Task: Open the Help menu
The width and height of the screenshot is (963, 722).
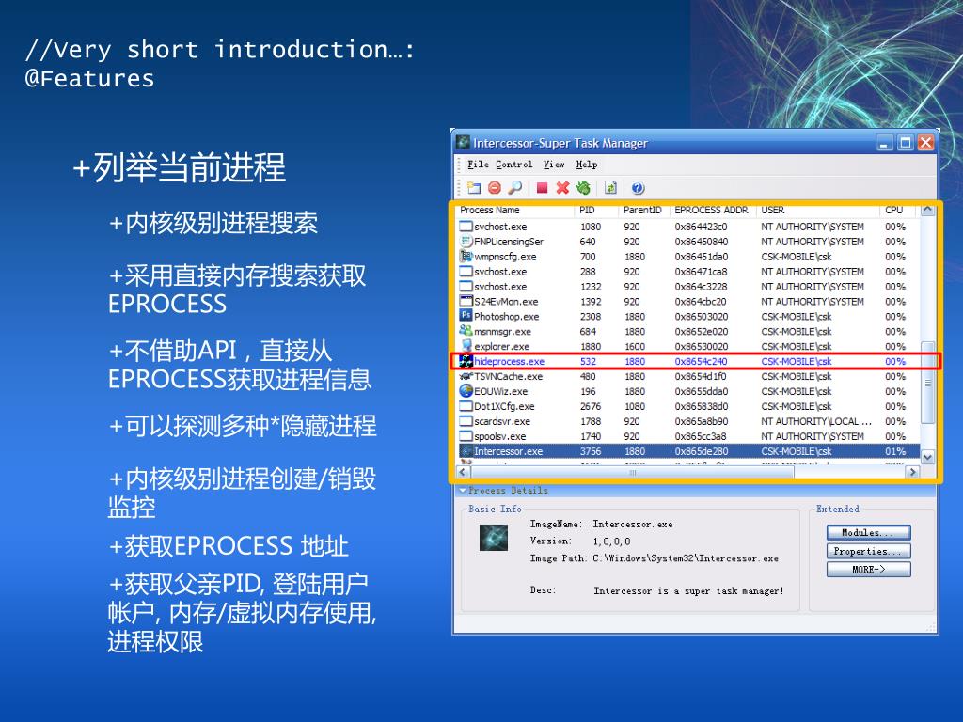Action: click(x=587, y=165)
